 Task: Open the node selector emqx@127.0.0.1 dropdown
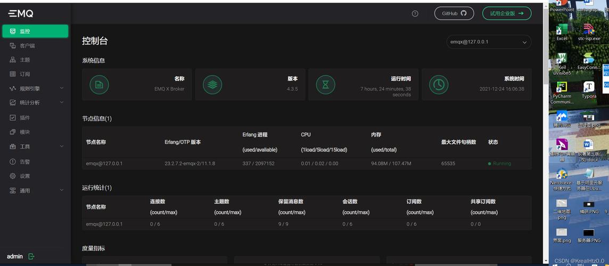tap(489, 42)
